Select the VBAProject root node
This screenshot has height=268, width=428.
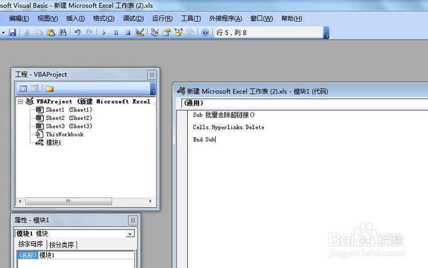(94, 101)
